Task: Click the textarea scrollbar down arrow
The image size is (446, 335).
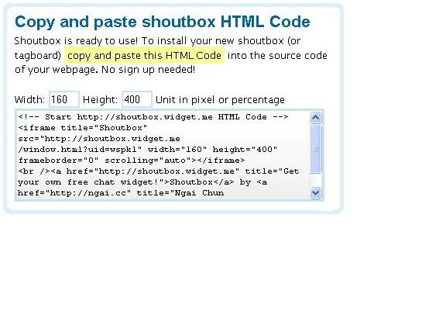Action: [316, 193]
